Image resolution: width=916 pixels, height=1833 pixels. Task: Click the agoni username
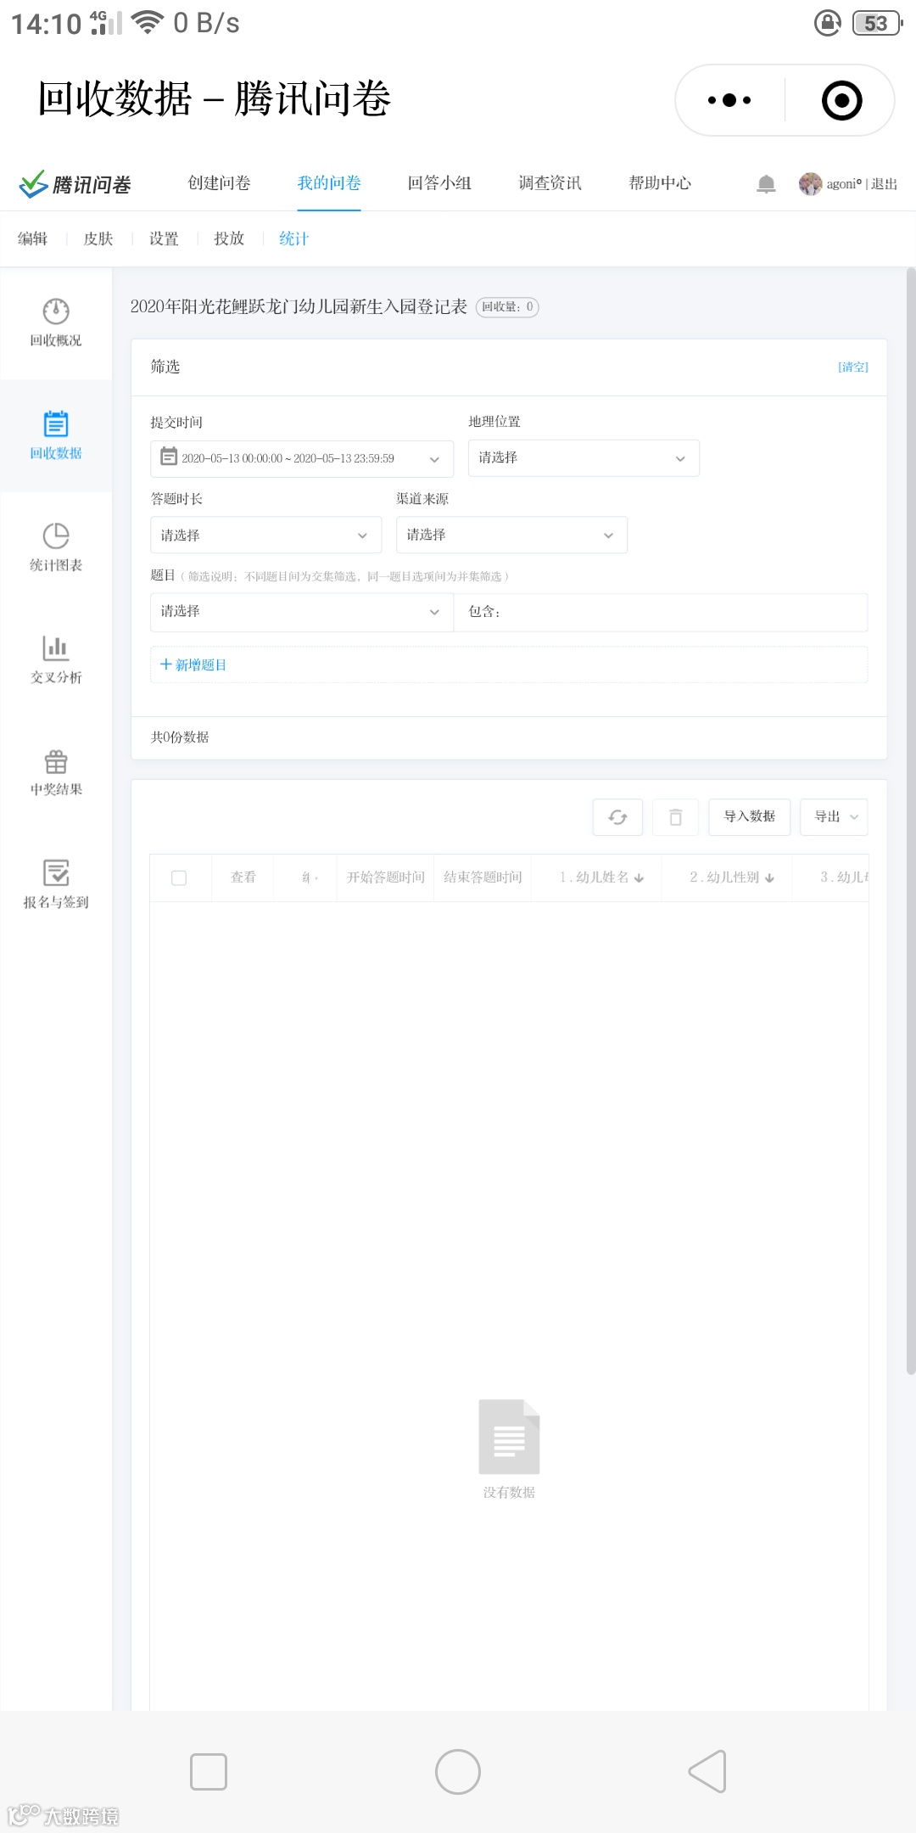(x=844, y=184)
